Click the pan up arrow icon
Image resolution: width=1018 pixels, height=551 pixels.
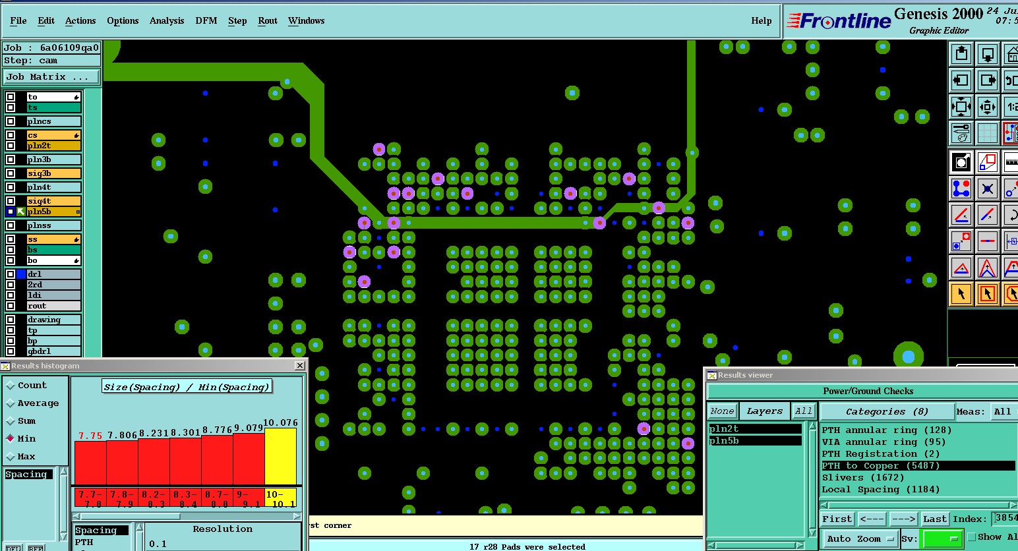pyautogui.click(x=961, y=54)
